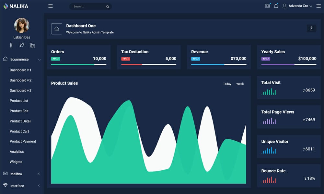Screen dimensions: 324x194
Task: Select Today in Product Sales chart
Action: pyautogui.click(x=227, y=84)
